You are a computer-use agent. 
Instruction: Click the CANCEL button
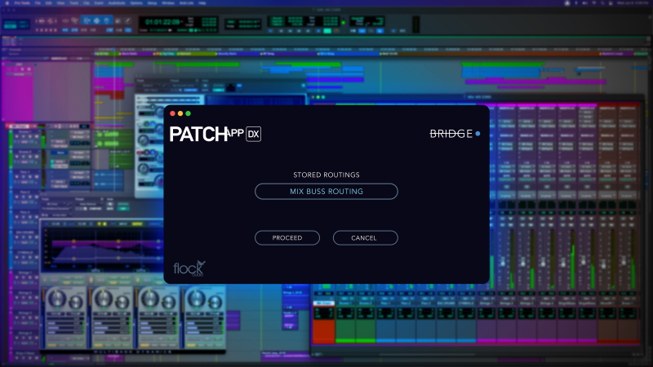point(365,238)
